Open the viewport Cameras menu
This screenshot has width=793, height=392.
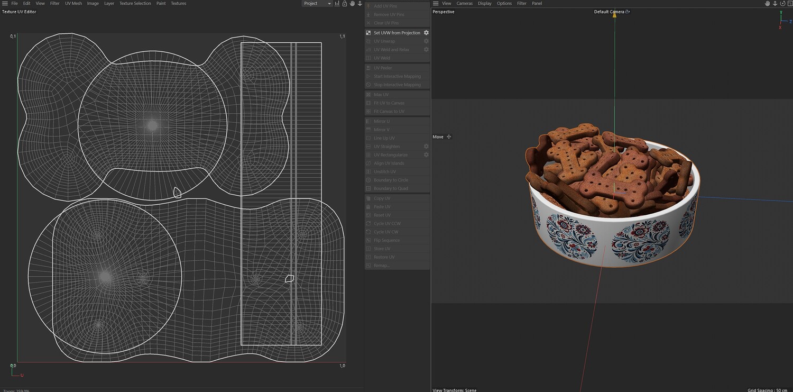coord(465,3)
